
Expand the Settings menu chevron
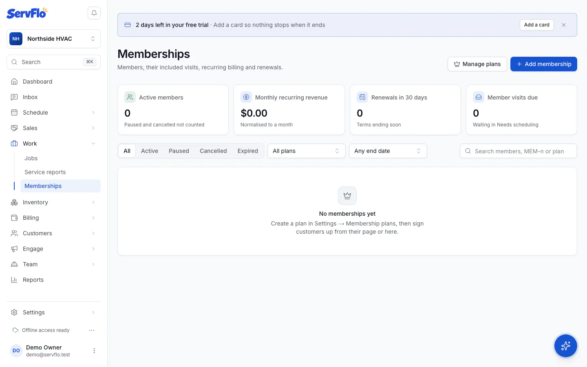(x=93, y=312)
